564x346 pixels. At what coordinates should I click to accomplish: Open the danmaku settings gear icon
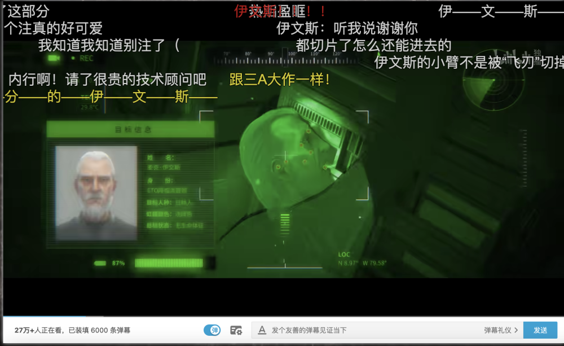coord(236,330)
